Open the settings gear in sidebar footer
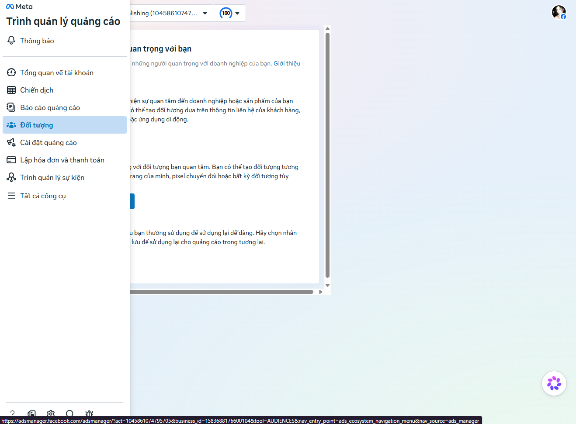Viewport: 576px width, 424px height. (51, 413)
